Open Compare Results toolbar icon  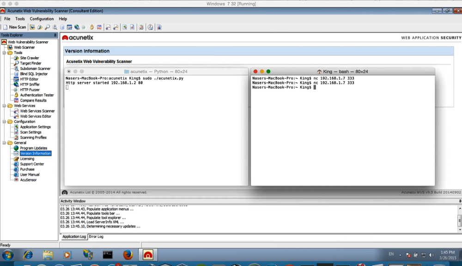[99, 27]
